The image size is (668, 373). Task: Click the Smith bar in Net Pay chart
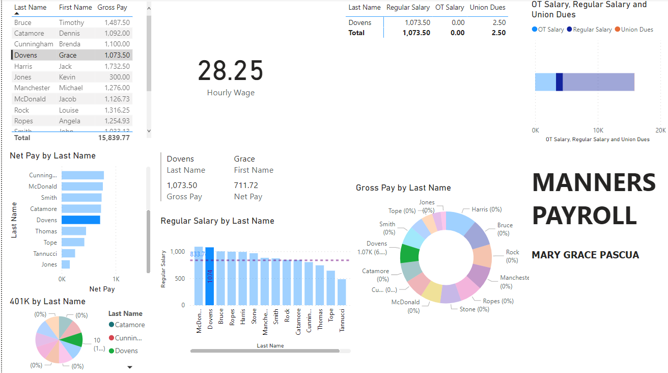click(x=81, y=198)
